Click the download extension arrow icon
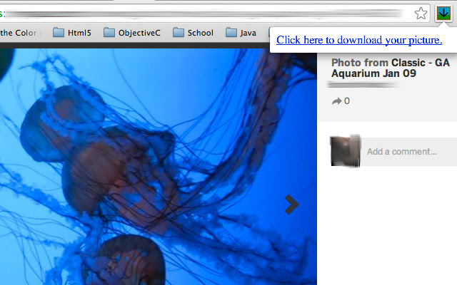457x285 pixels. point(443,13)
